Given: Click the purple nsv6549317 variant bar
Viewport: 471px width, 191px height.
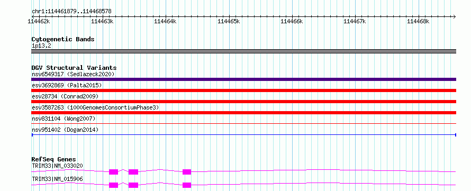Looking at the screenshot, I should point(243,79).
